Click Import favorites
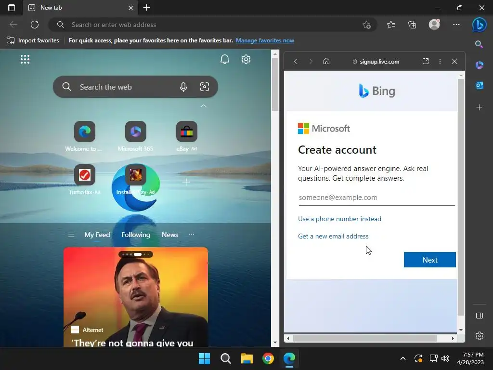Image resolution: width=493 pixels, height=370 pixels. [33, 40]
